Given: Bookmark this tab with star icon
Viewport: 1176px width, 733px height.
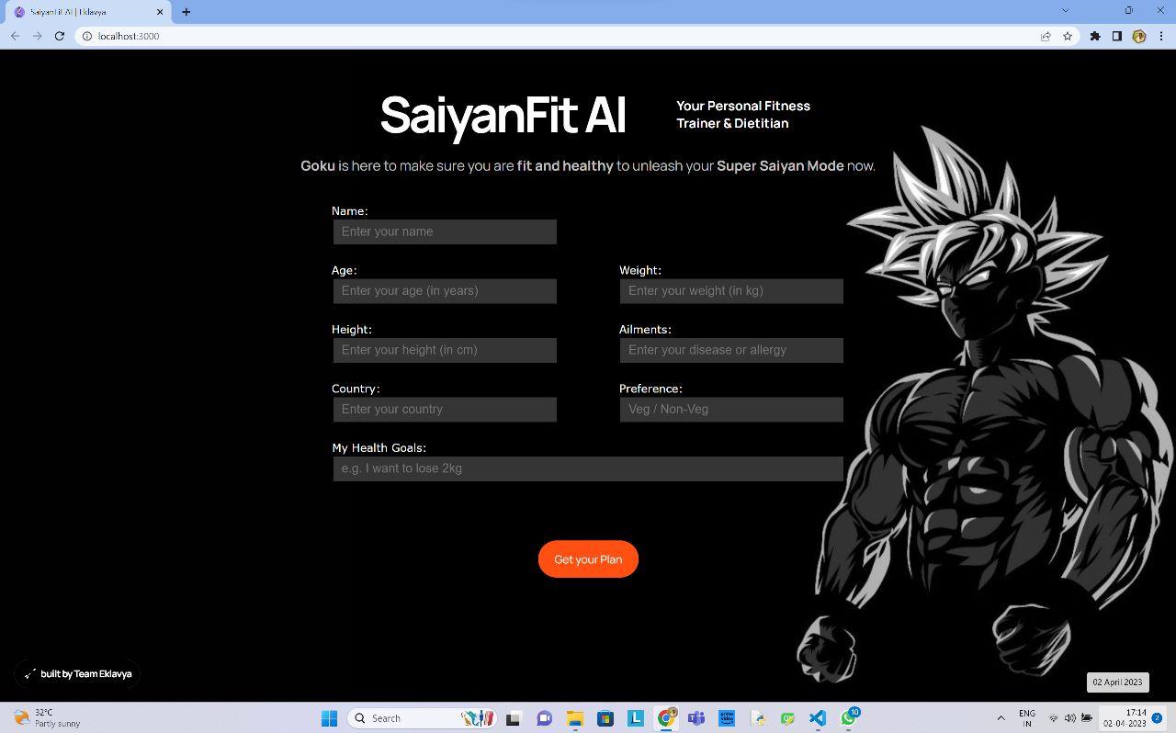Looking at the screenshot, I should pyautogui.click(x=1068, y=36).
